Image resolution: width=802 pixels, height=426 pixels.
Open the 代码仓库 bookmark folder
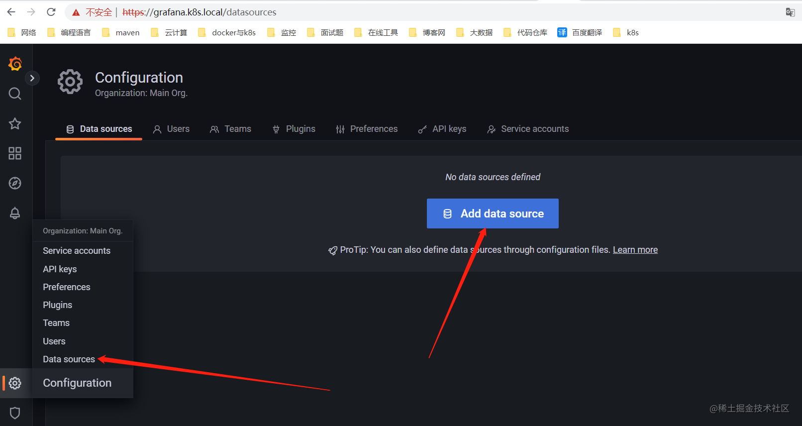525,32
